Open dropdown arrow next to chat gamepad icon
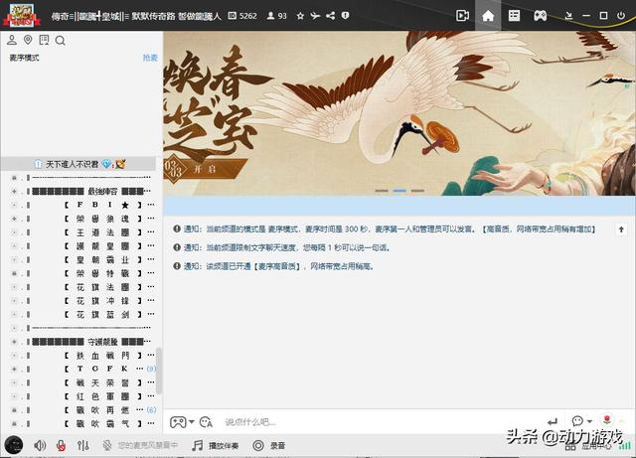 point(192,422)
